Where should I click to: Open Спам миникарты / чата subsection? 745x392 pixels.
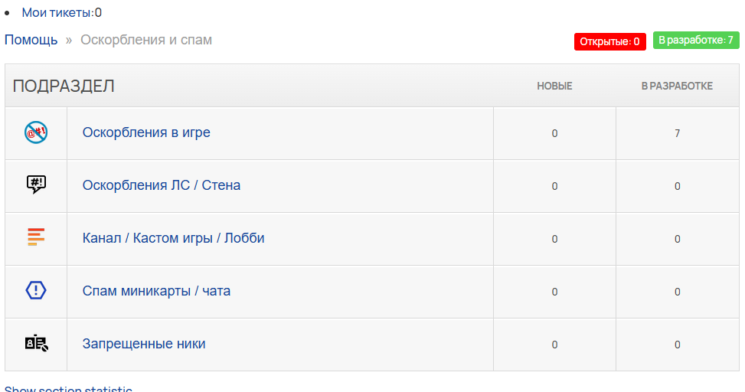click(156, 291)
